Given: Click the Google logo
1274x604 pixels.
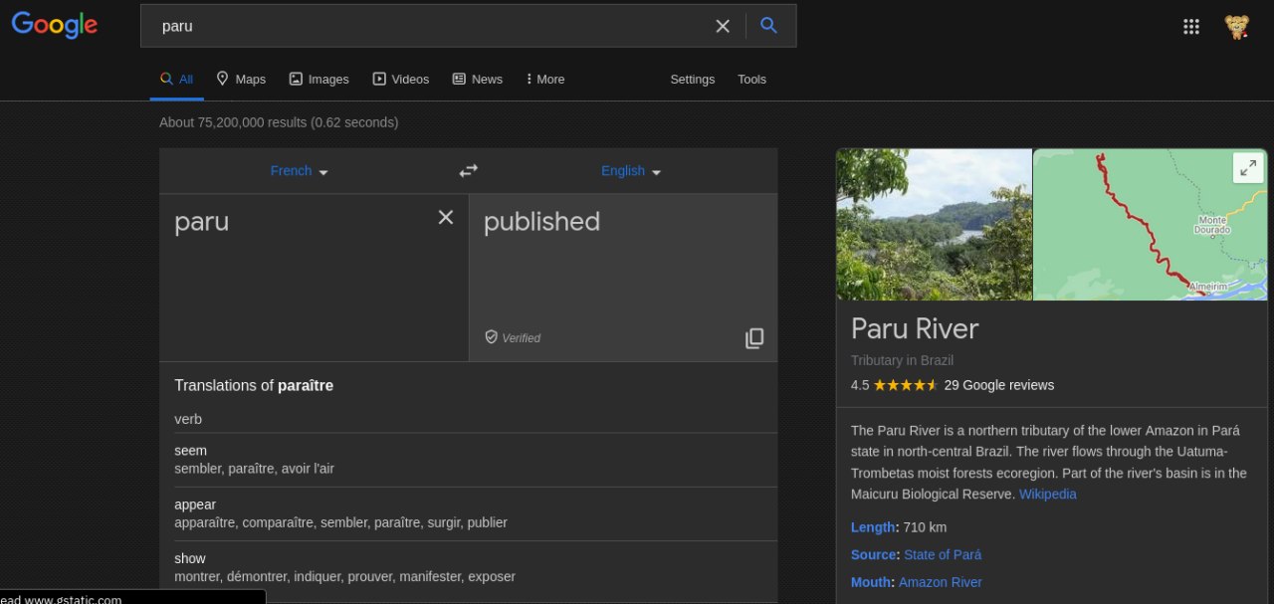Looking at the screenshot, I should 55,25.
